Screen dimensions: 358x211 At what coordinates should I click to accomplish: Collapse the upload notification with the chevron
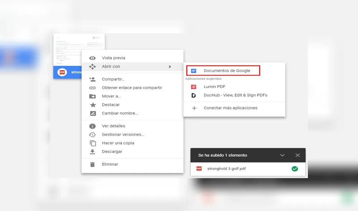(x=282, y=155)
